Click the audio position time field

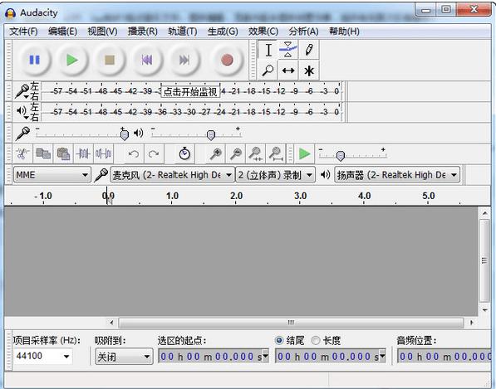tap(444, 357)
